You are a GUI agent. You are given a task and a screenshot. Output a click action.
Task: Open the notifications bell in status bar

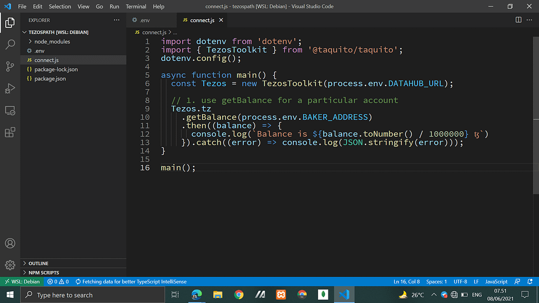pyautogui.click(x=530, y=281)
